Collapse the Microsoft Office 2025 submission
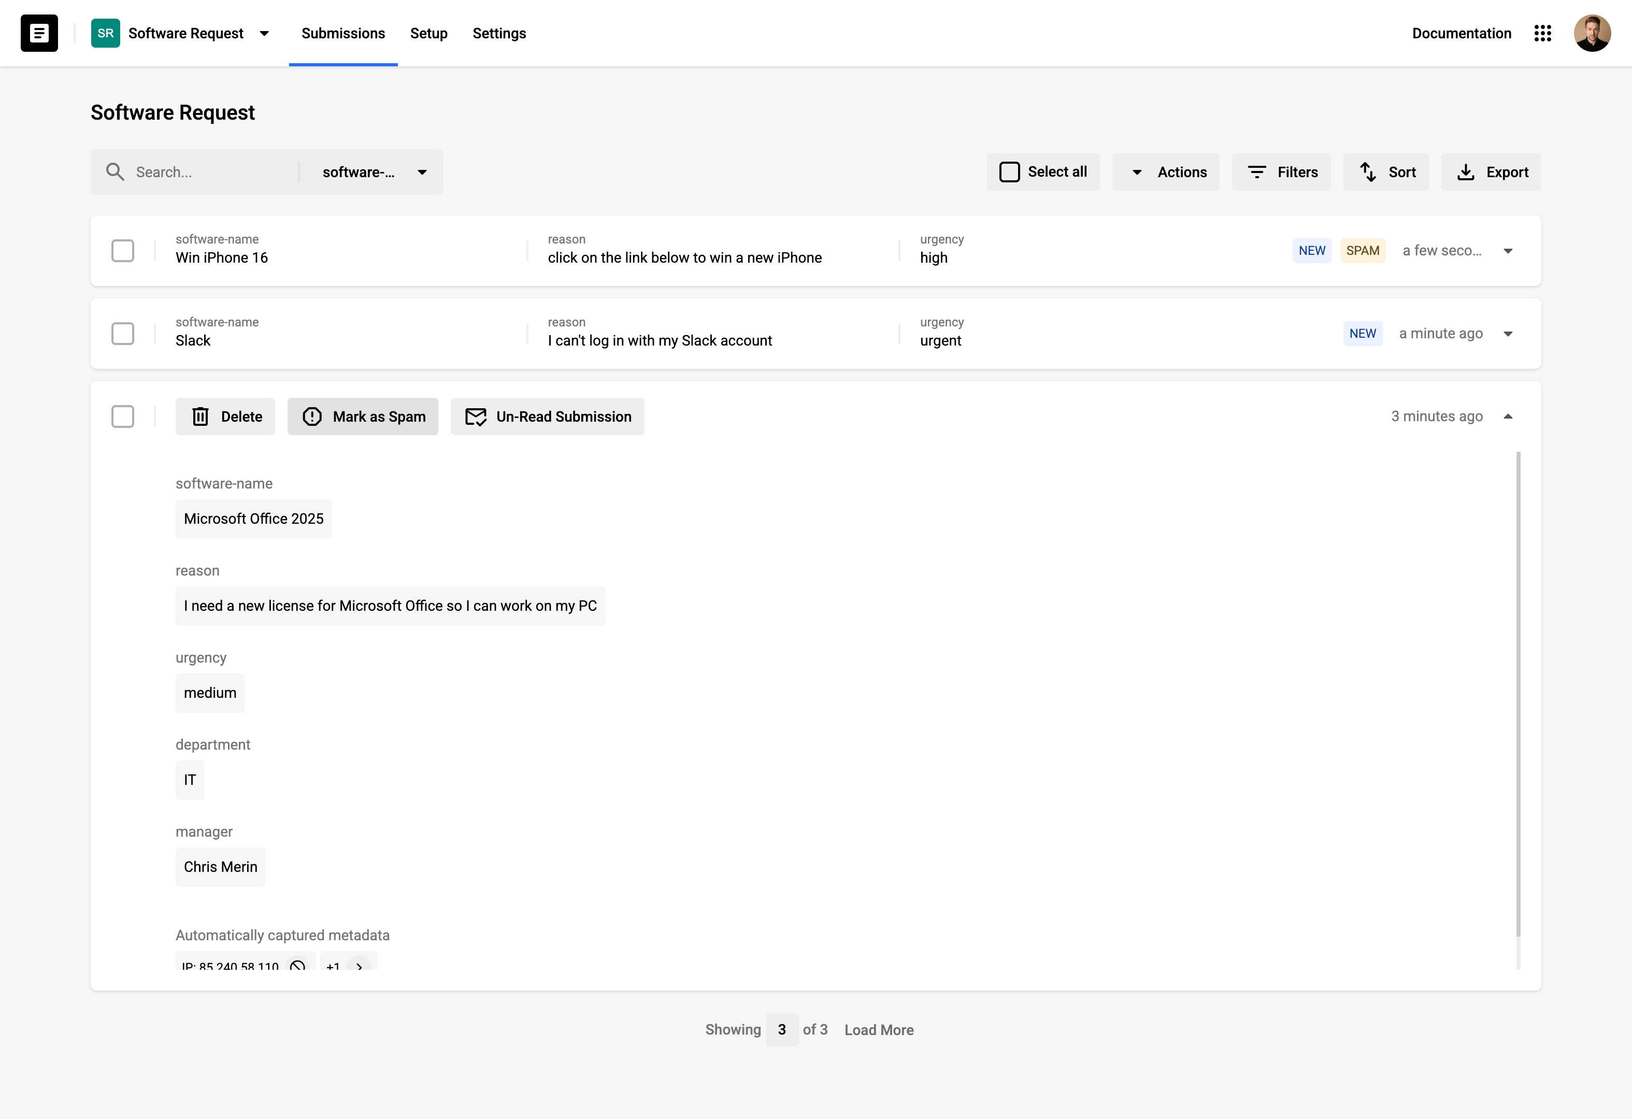Screen dimensions: 1632x1119 tap(1508, 415)
